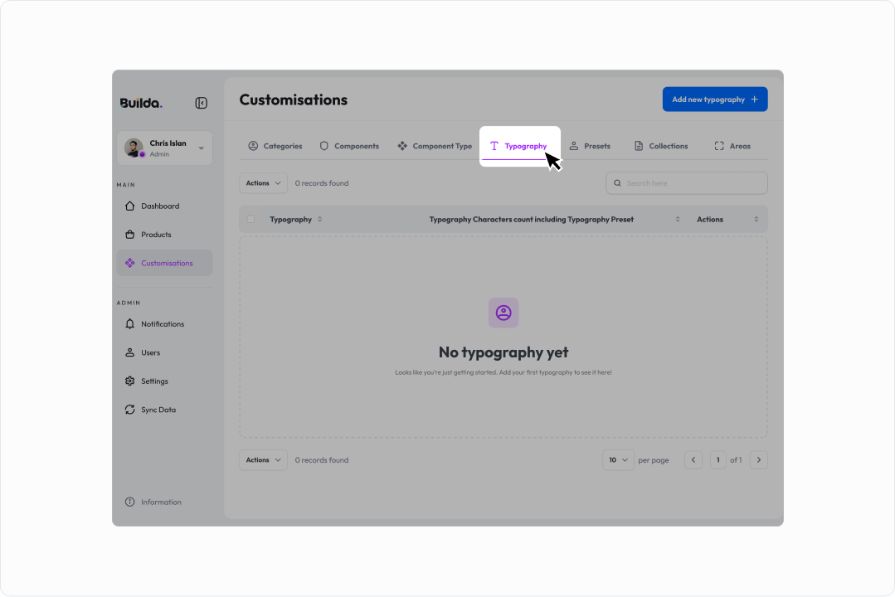895x597 pixels.
Task: Click the empty-state typography placeholder icon
Action: [503, 313]
